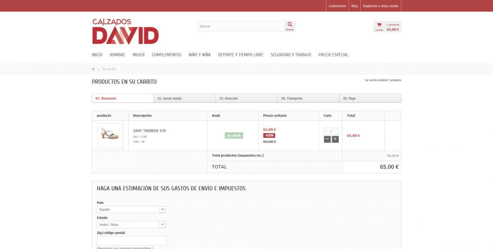Click the Talla : 38 text
The height and width of the screenshot is (249, 493).
pyautogui.click(x=138, y=142)
